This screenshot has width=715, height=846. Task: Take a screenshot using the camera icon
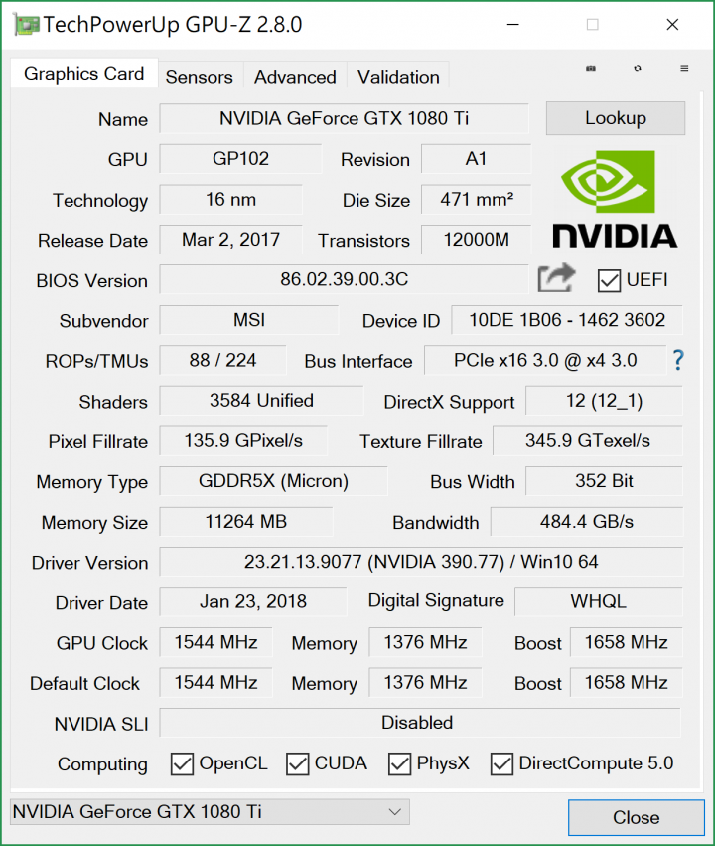click(591, 68)
